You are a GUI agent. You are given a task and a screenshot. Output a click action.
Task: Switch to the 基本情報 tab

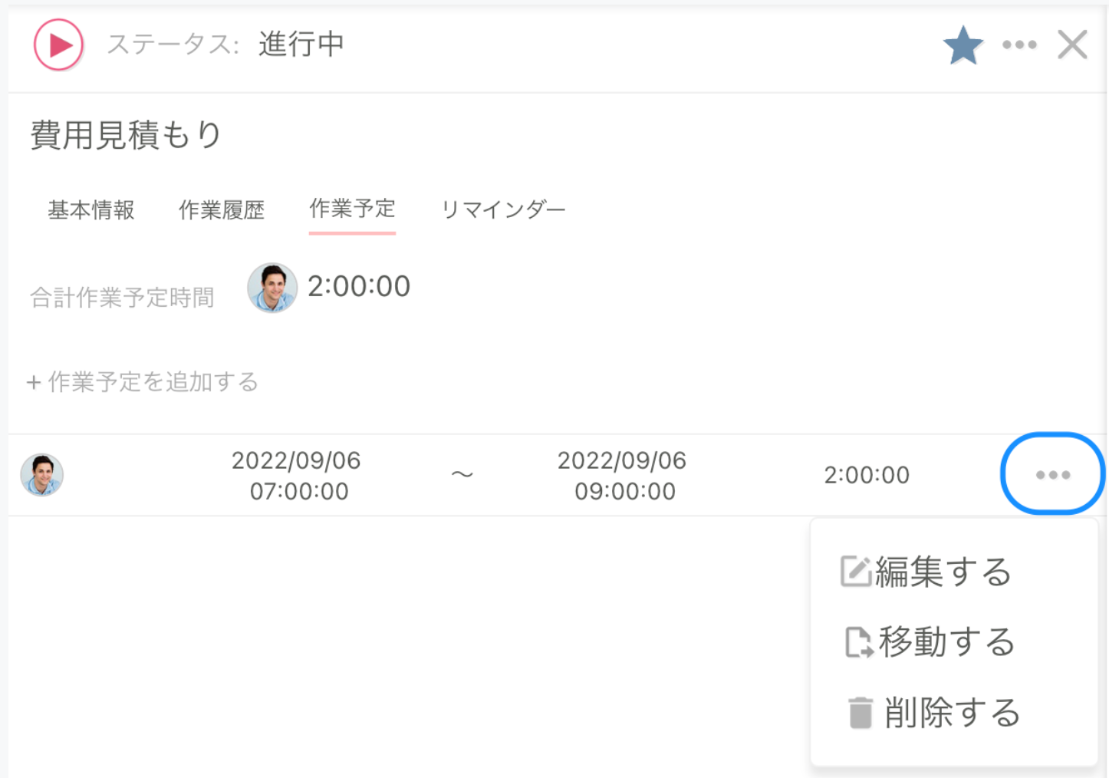[90, 209]
